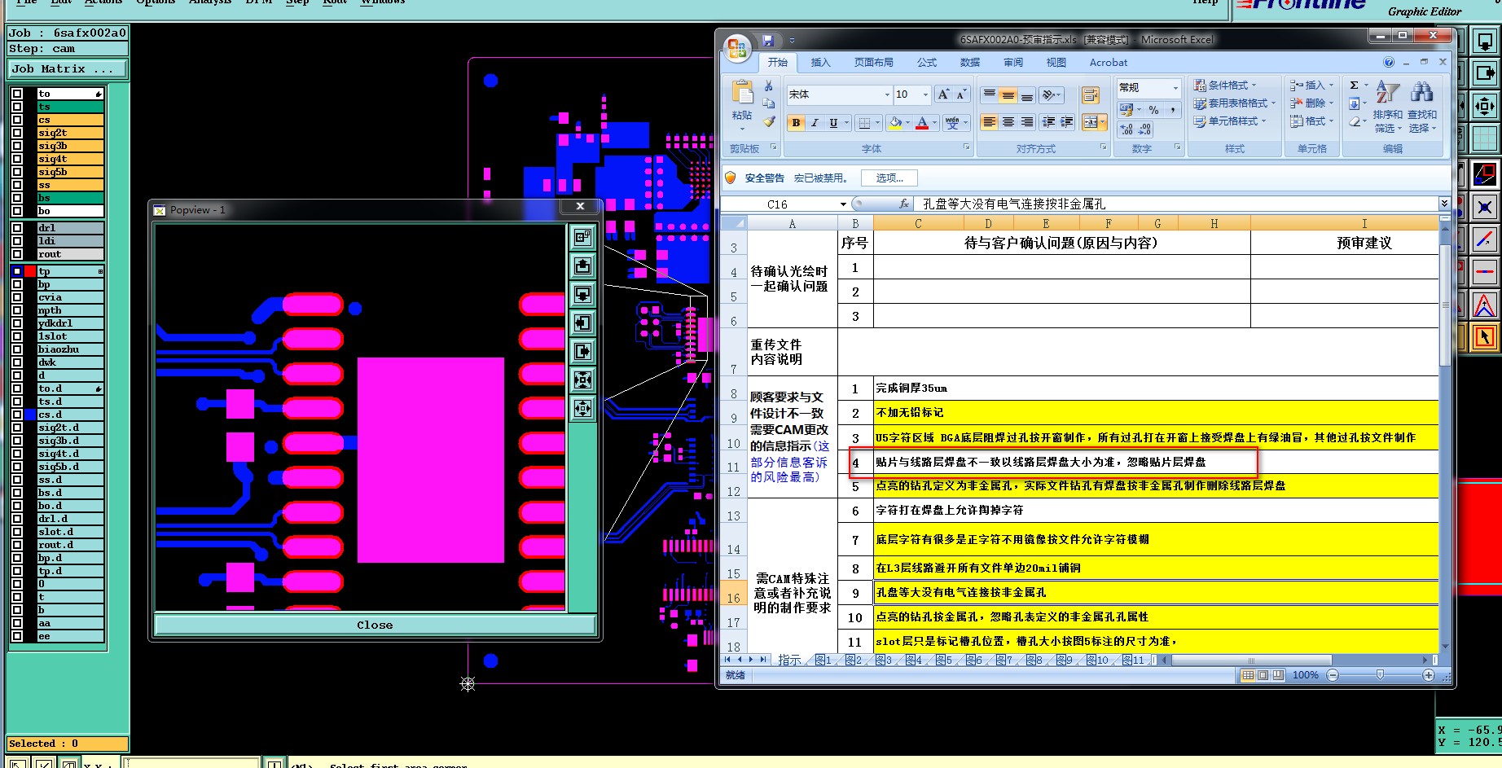This screenshot has height=768, width=1502.
Task: Open 条件格式 conditional formatting dropdown
Action: pos(1225,86)
